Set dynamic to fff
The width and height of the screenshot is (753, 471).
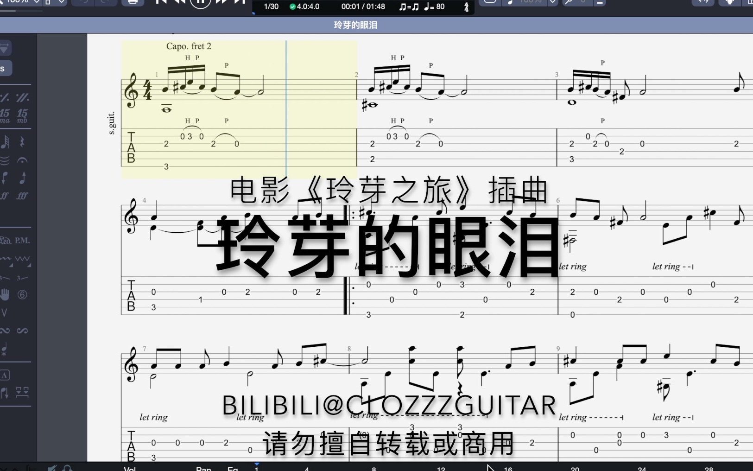[22, 196]
